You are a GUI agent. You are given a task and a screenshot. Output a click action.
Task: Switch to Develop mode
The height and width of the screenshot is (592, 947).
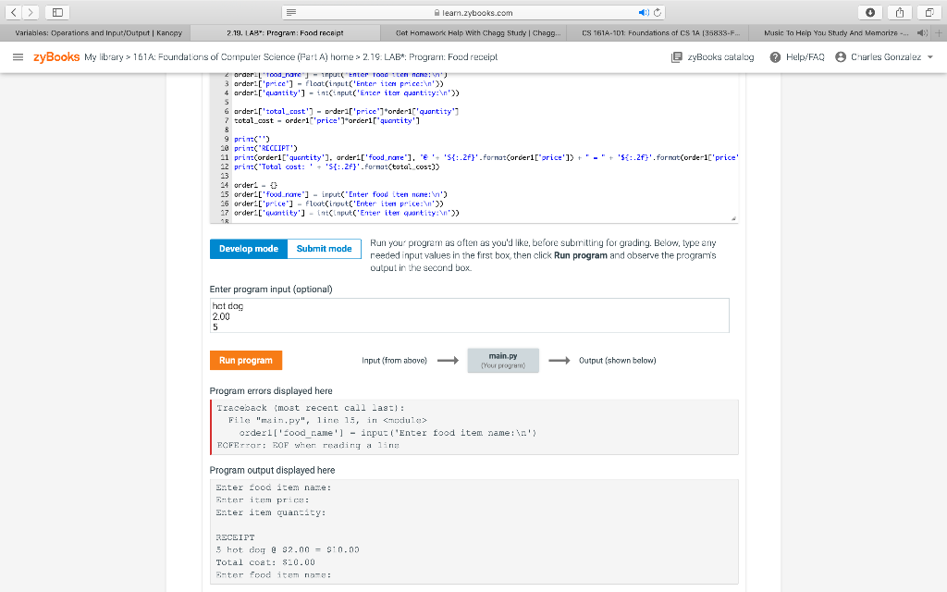tap(248, 248)
